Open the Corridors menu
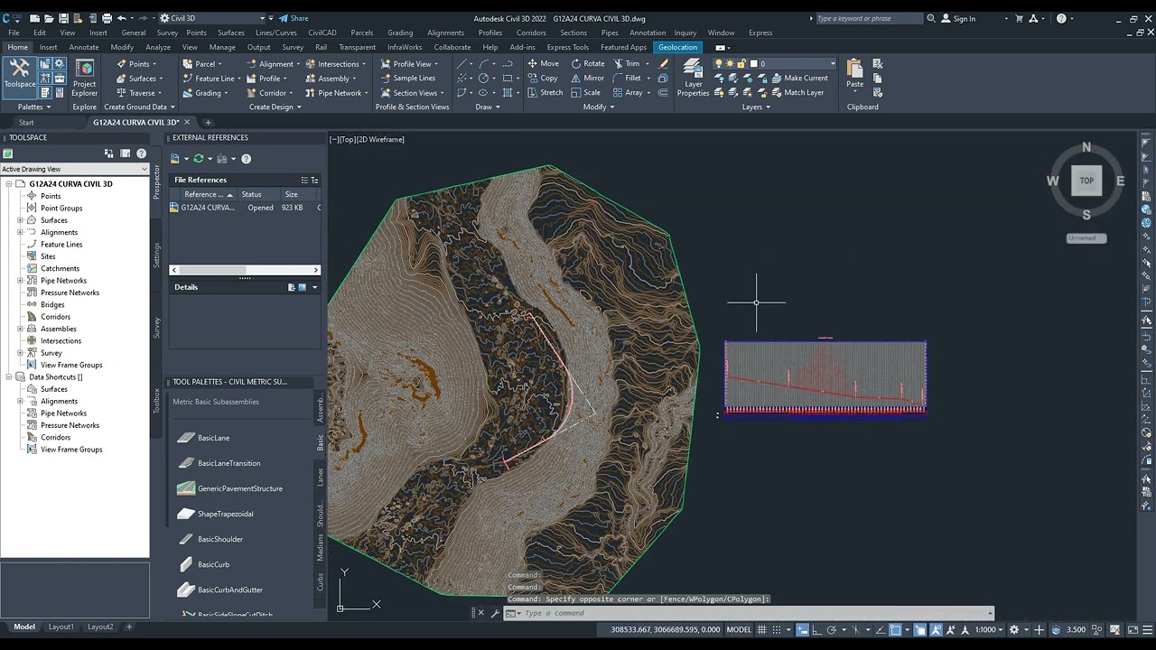Viewport: 1156px width, 650px height. pos(531,32)
